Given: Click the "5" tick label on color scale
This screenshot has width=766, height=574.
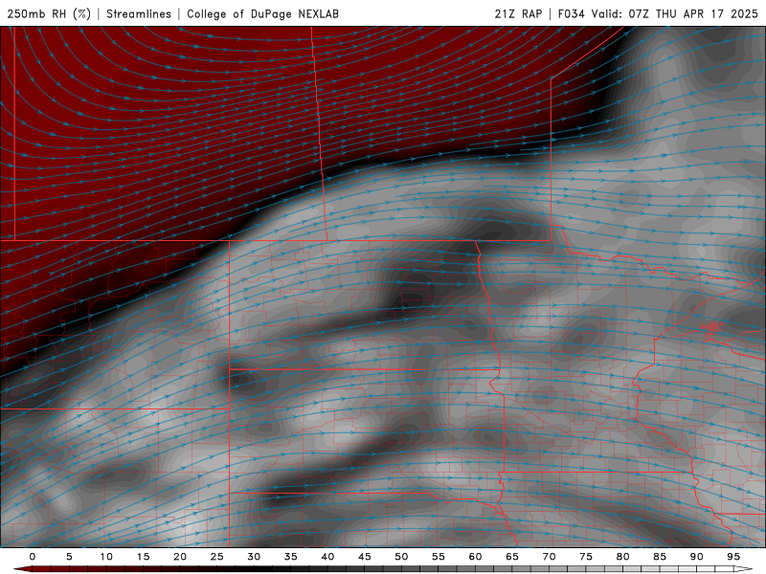Looking at the screenshot, I should [x=69, y=557].
